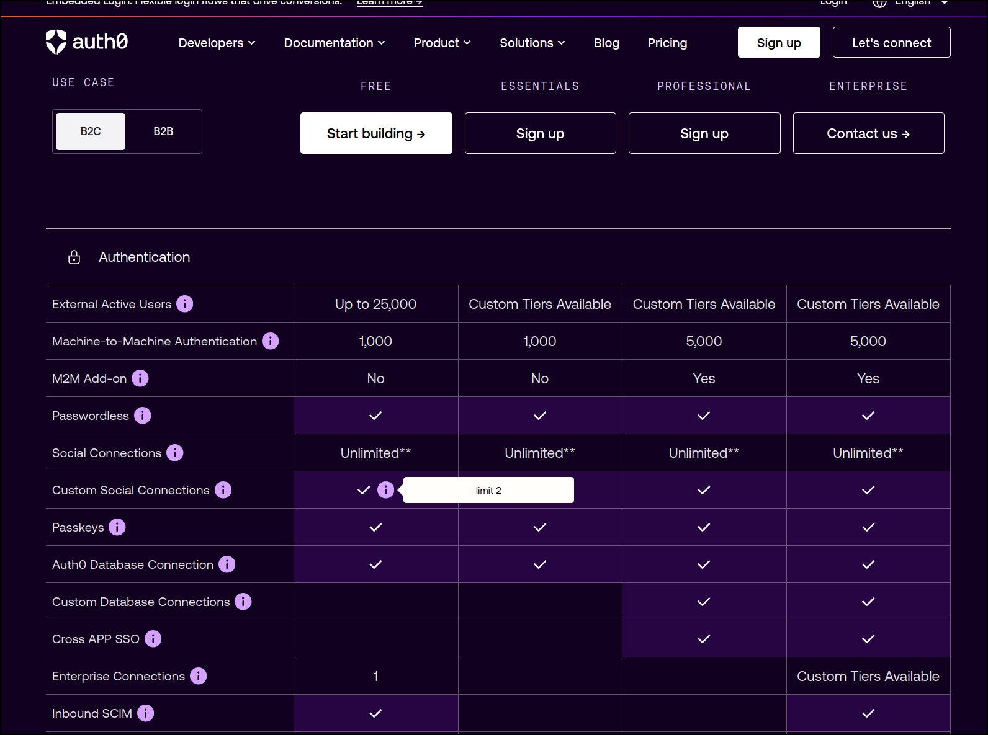Click Sign up in the top navigation
This screenshot has width=988, height=735.
tap(779, 42)
